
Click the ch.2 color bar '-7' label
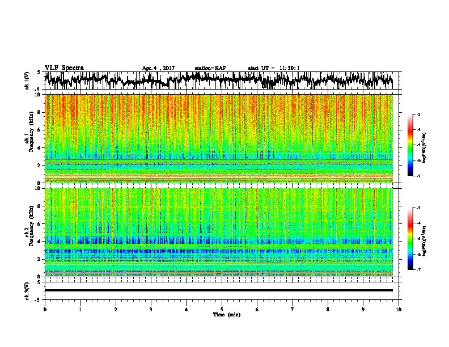[x=418, y=269]
